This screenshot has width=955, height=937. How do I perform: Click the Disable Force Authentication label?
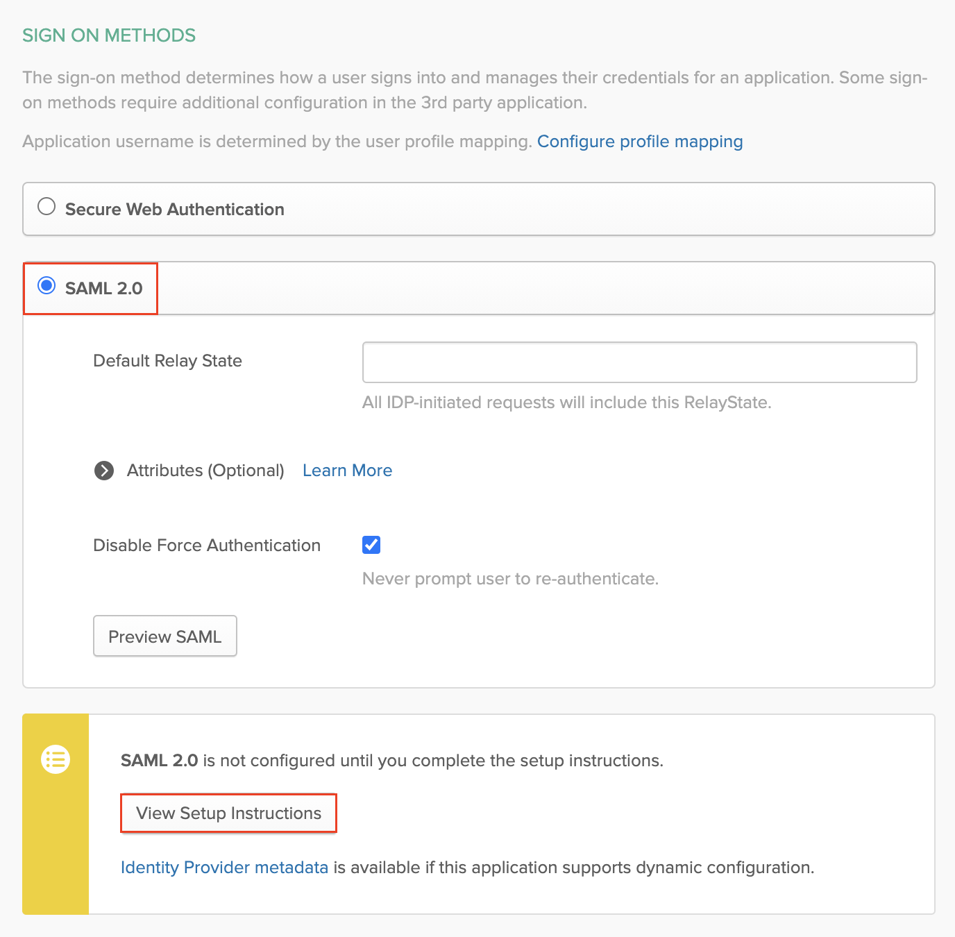[x=206, y=545]
